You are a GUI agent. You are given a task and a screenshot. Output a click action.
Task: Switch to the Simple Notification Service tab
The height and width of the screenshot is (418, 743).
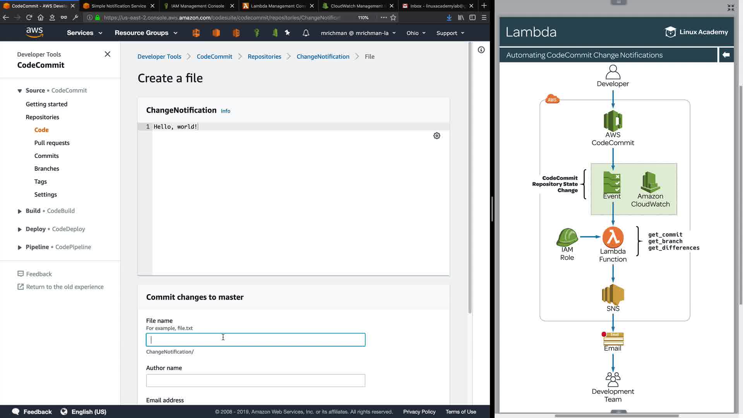coord(118,6)
